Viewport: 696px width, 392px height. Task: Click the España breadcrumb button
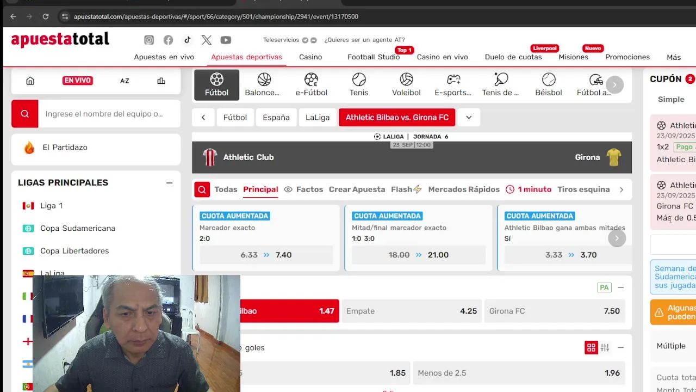point(276,117)
